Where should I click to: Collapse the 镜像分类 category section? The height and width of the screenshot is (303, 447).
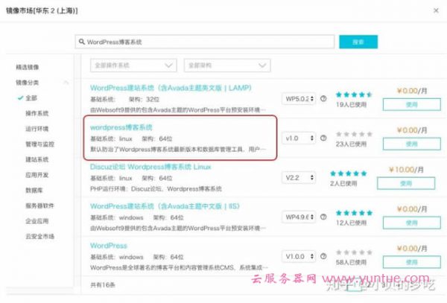(x=66, y=83)
